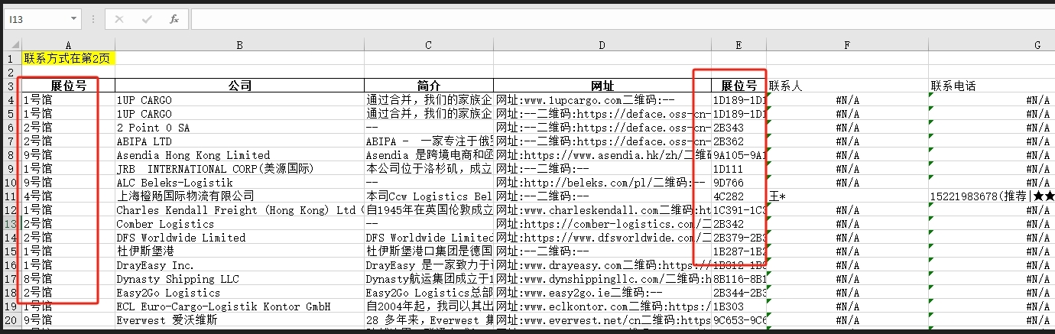Select cell DFS Worldwide Limited in column B
This screenshot has height=334, width=1055.
click(239, 237)
